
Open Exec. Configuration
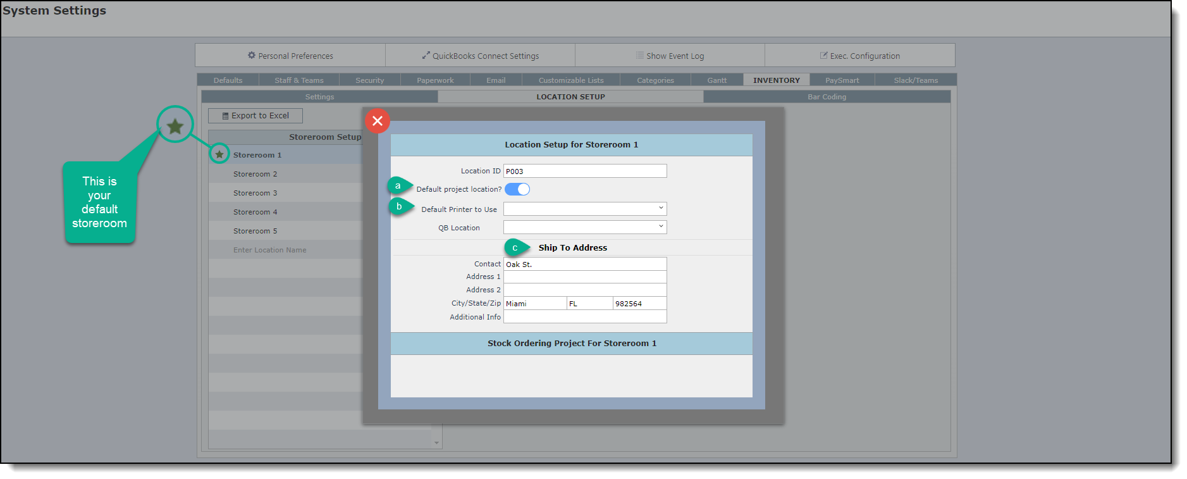pos(860,56)
